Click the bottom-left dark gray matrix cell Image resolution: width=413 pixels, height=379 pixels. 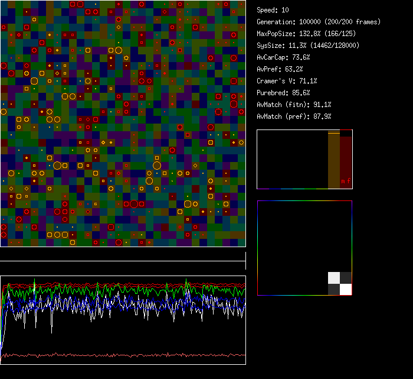coord(334,289)
